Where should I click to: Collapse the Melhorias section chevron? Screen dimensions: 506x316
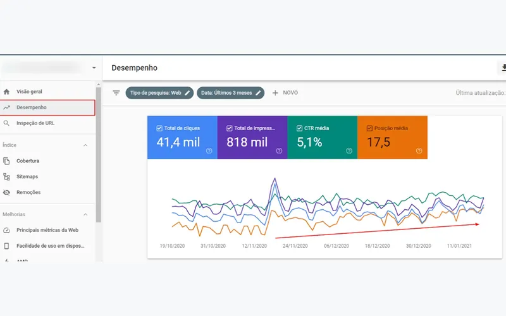(85, 214)
